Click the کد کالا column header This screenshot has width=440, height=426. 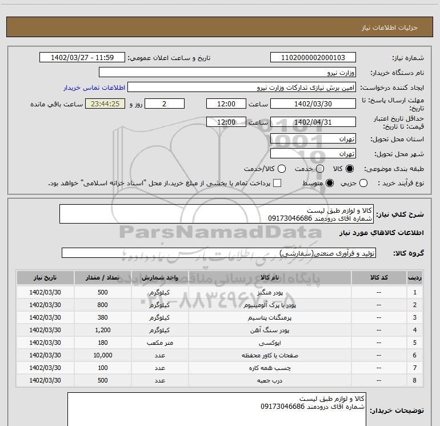[379, 278]
